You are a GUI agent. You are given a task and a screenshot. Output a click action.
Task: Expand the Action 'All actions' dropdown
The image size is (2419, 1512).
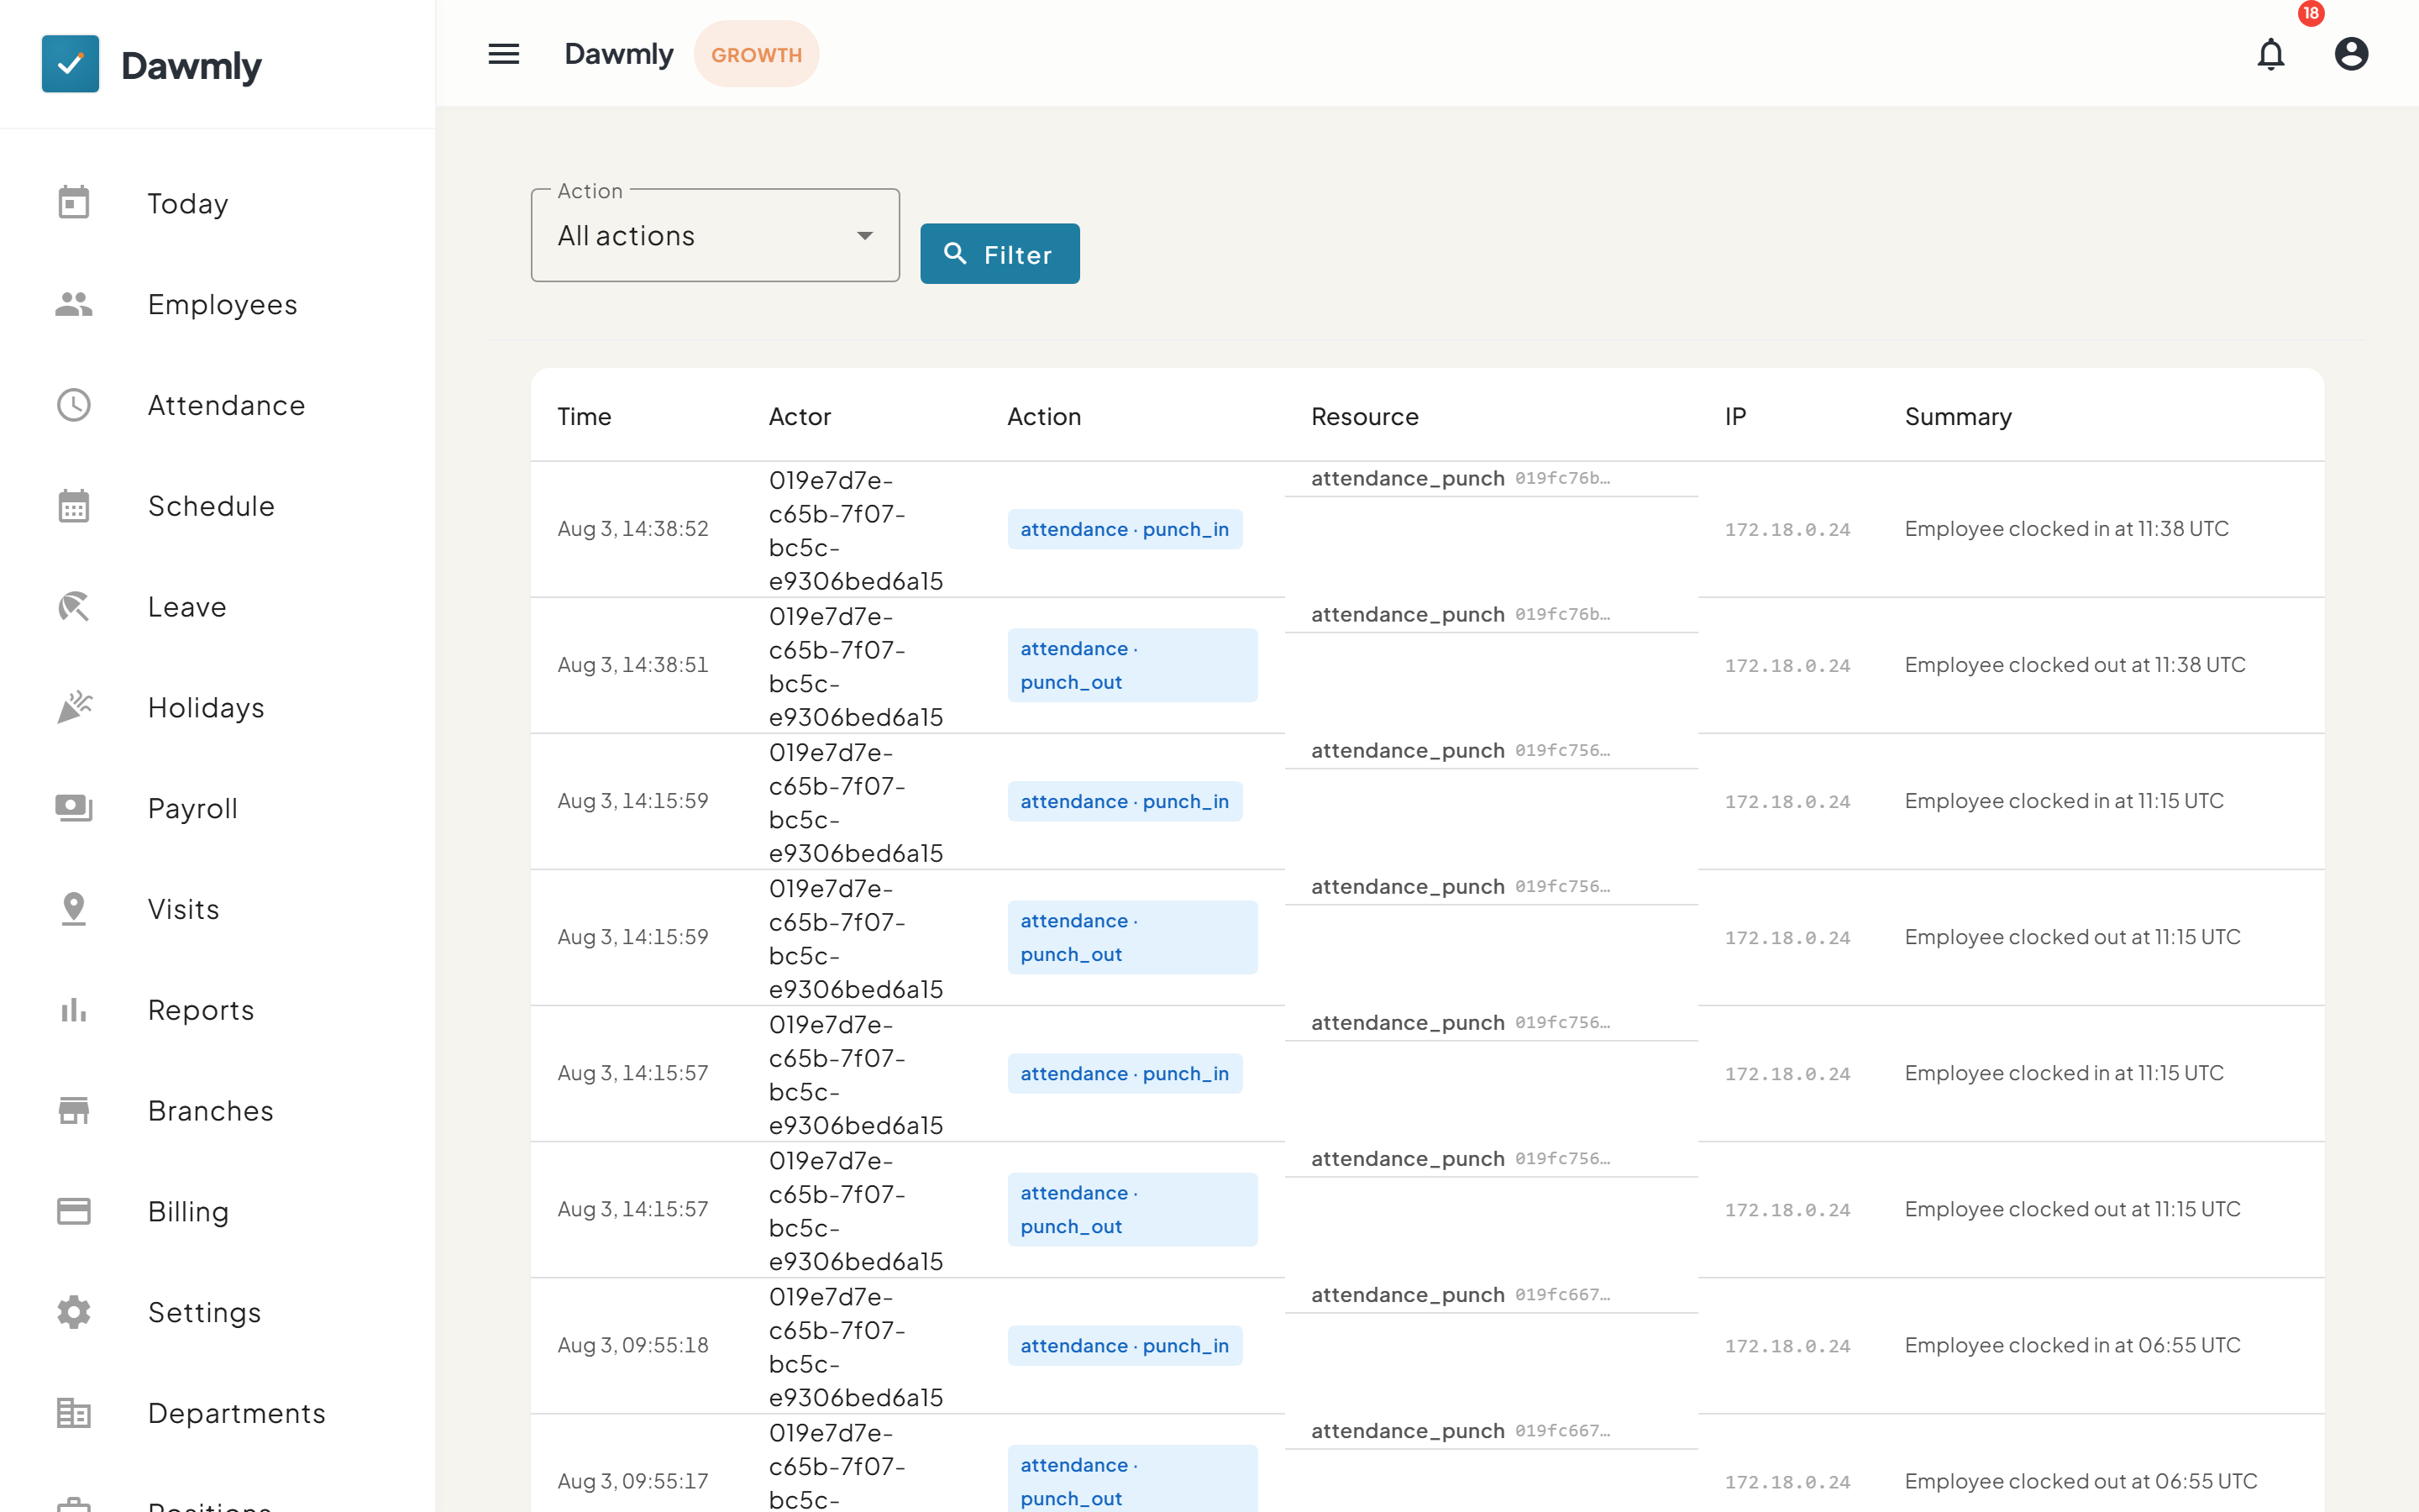715,236
